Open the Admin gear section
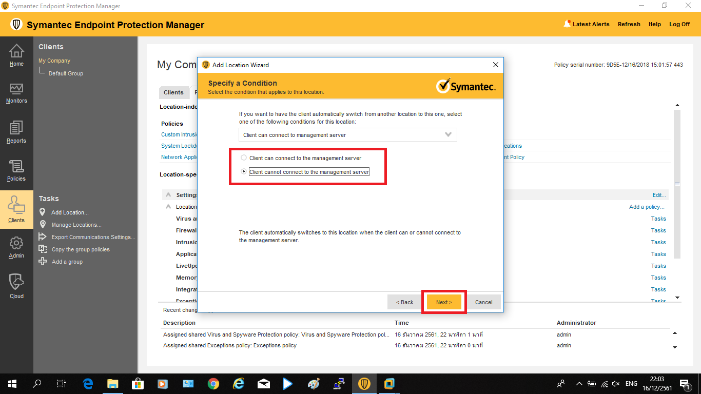Image resolution: width=701 pixels, height=394 pixels. [16, 246]
